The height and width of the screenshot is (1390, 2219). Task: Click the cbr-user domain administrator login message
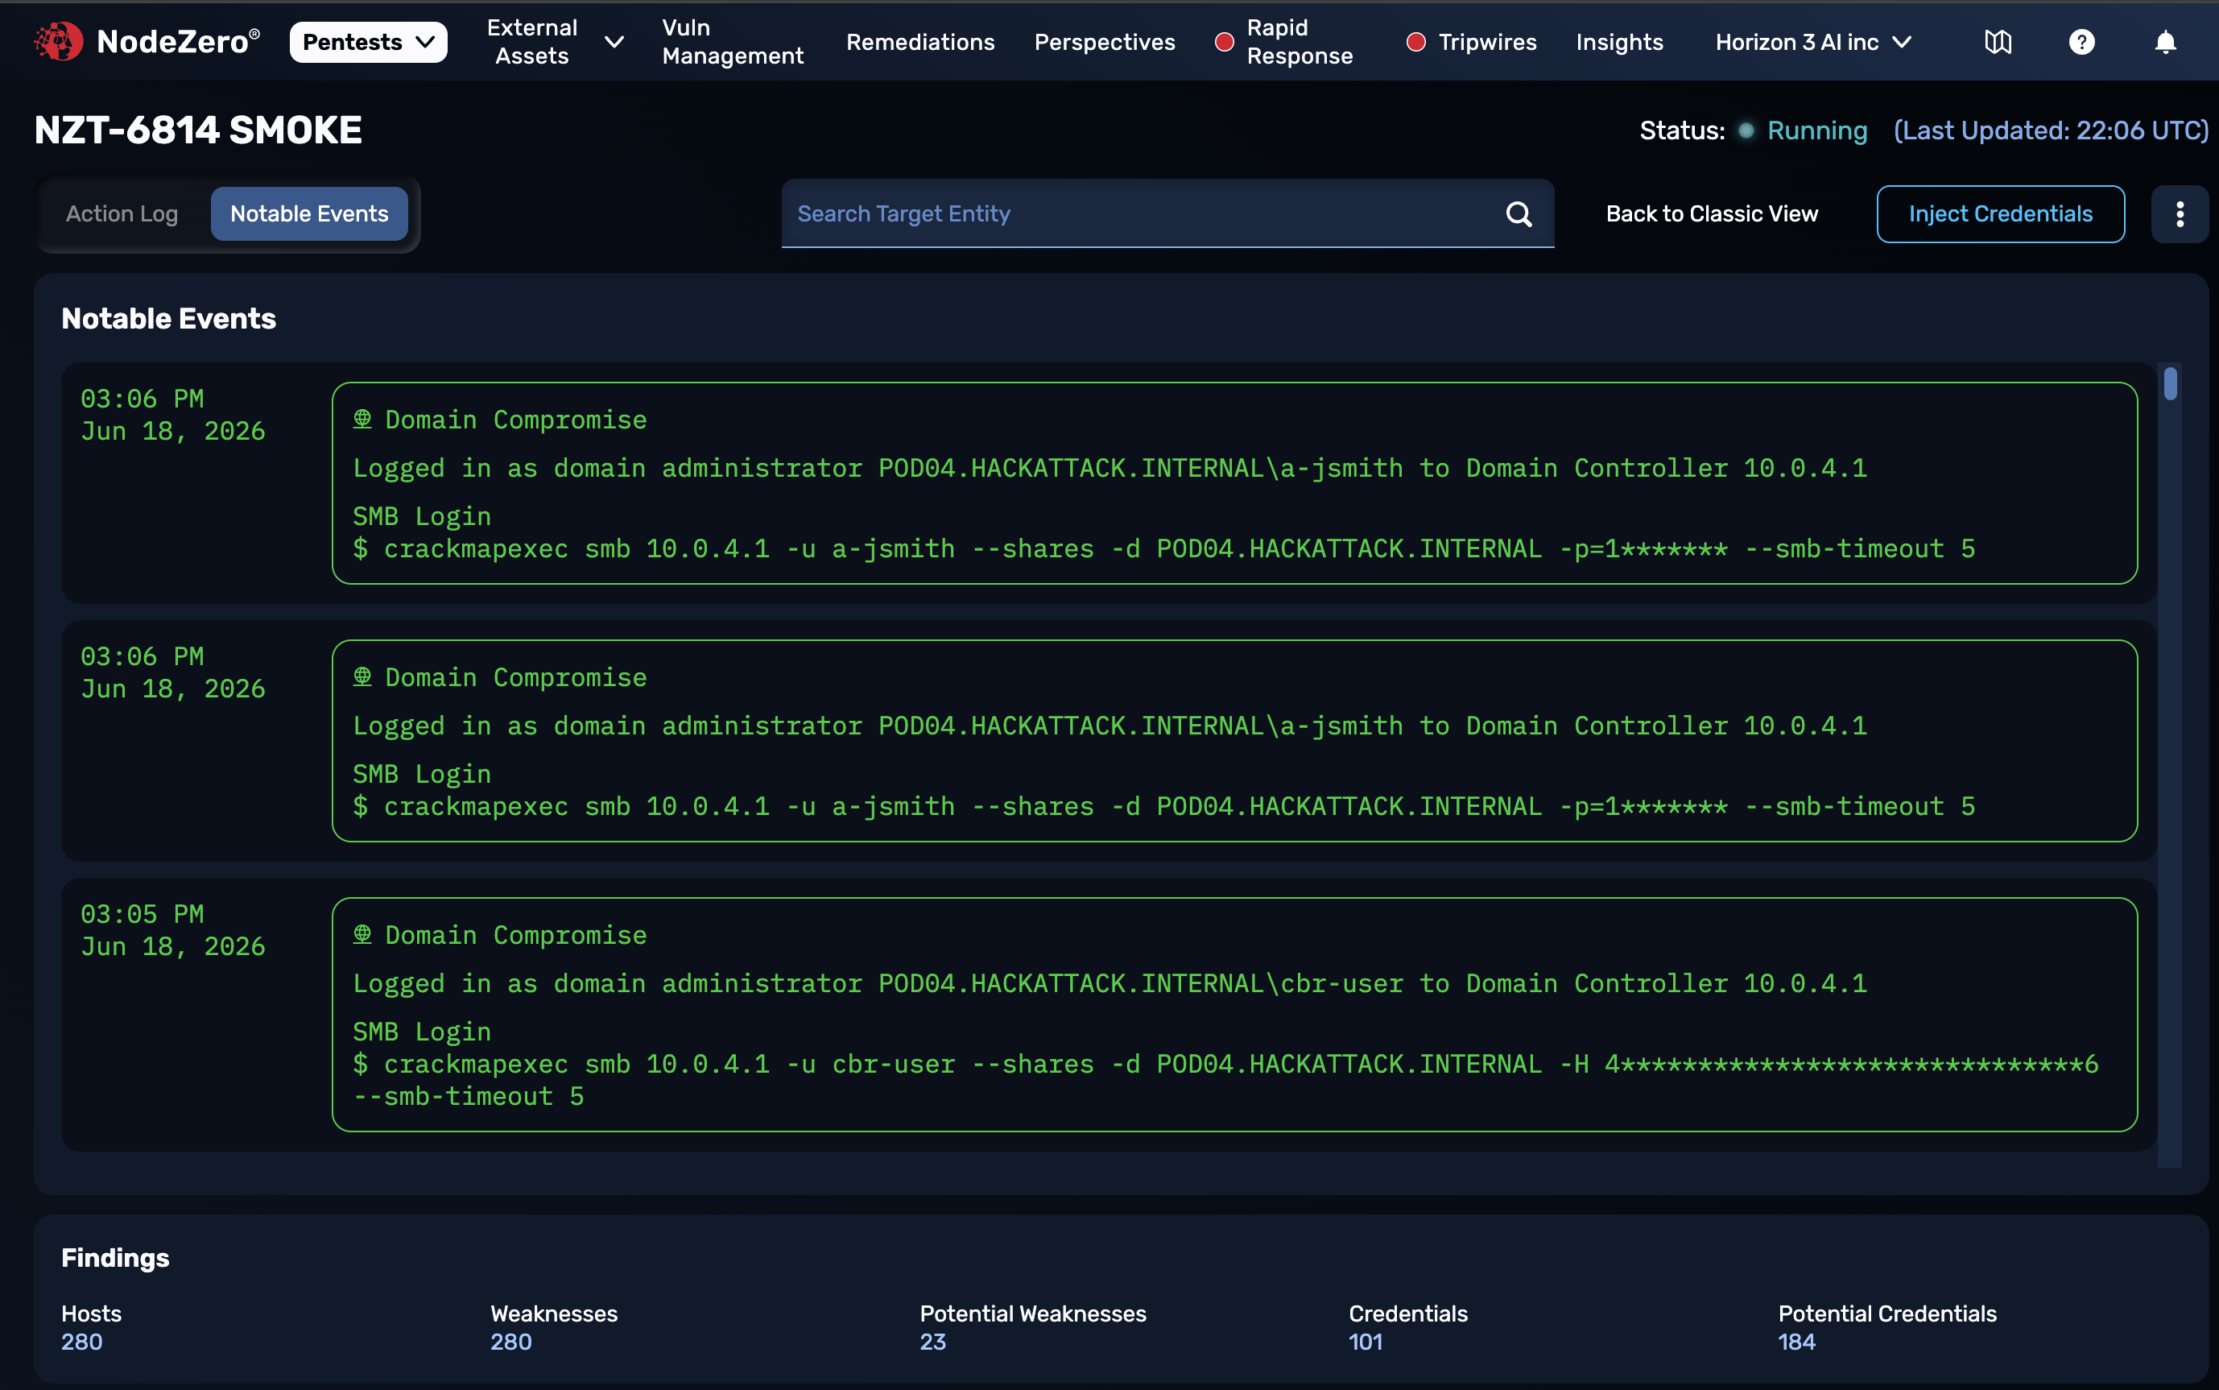pyautogui.click(x=1110, y=983)
